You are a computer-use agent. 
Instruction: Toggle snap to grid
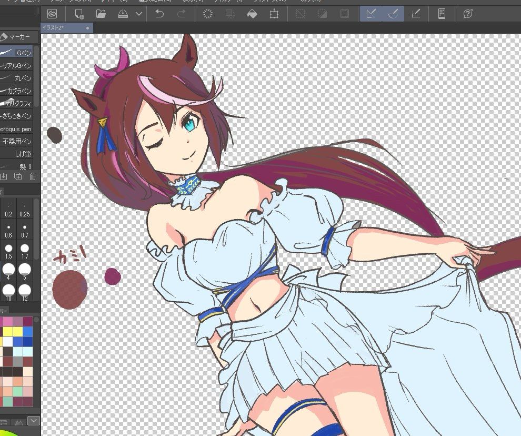[416, 14]
